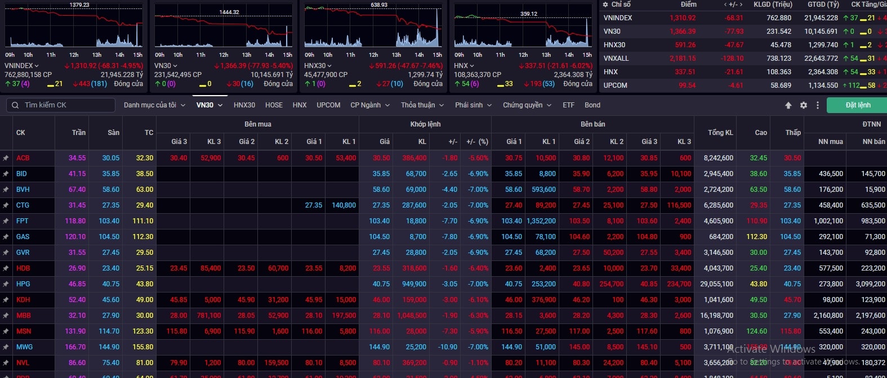The width and height of the screenshot is (887, 378).
Task: Expand the Phái sinh dropdown
Action: tap(474, 105)
